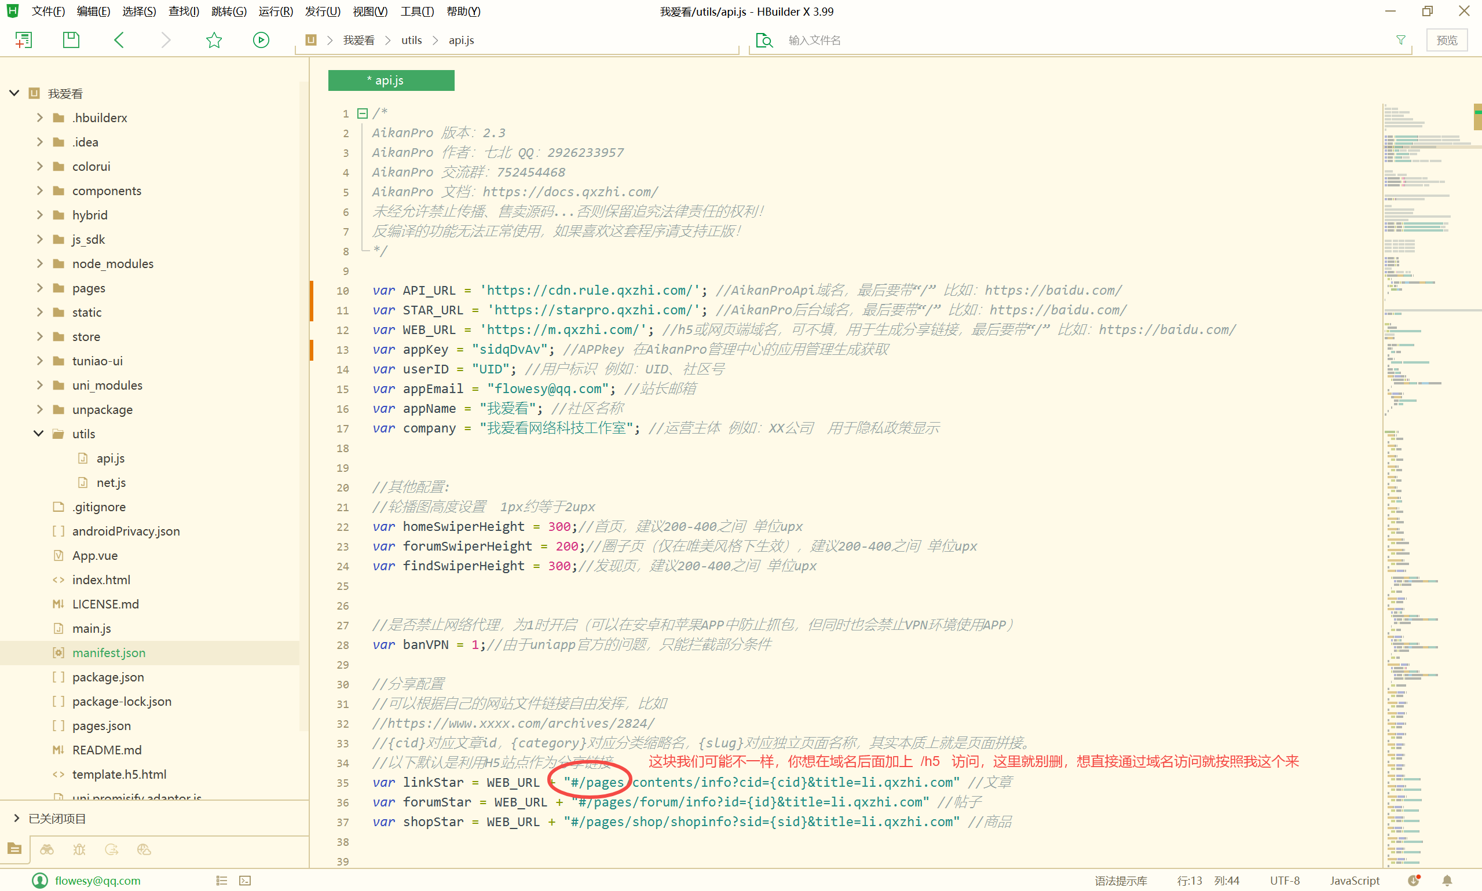Viewport: 1482px width, 891px height.
Task: Toggle the document outline list icon
Action: [x=222, y=880]
